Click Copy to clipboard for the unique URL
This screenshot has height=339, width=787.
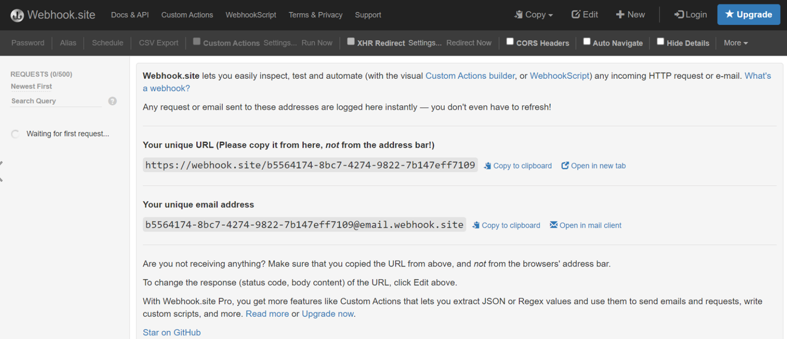518,166
